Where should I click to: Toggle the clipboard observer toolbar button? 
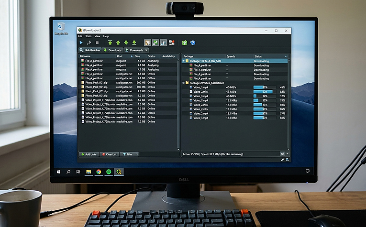[147, 43]
